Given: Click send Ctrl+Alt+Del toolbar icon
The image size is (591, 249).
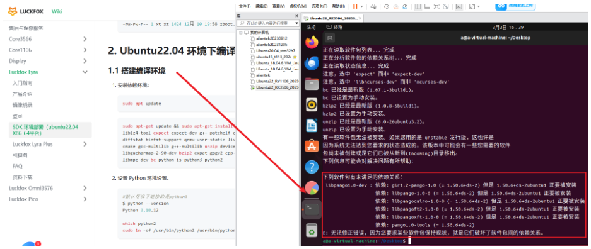Looking at the screenshot, I should coord(373,6).
